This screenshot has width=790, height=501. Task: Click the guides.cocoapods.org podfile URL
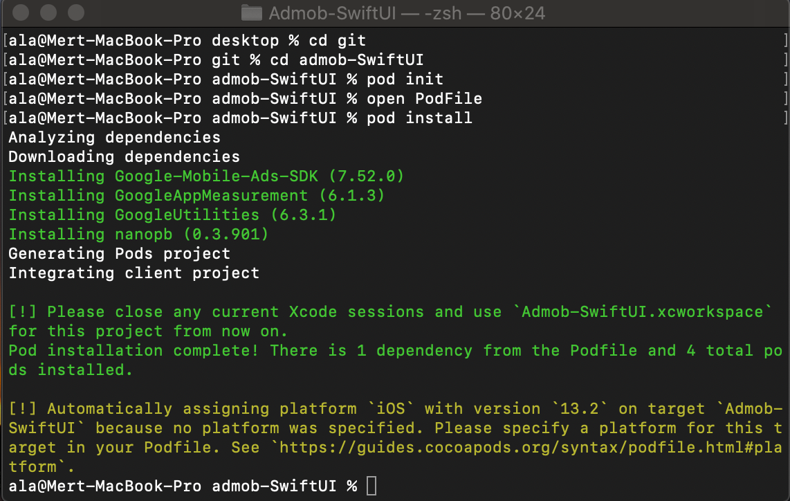click(x=531, y=448)
